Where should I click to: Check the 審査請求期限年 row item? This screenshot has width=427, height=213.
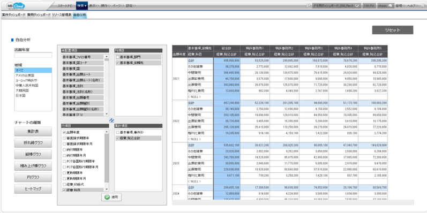64,138
